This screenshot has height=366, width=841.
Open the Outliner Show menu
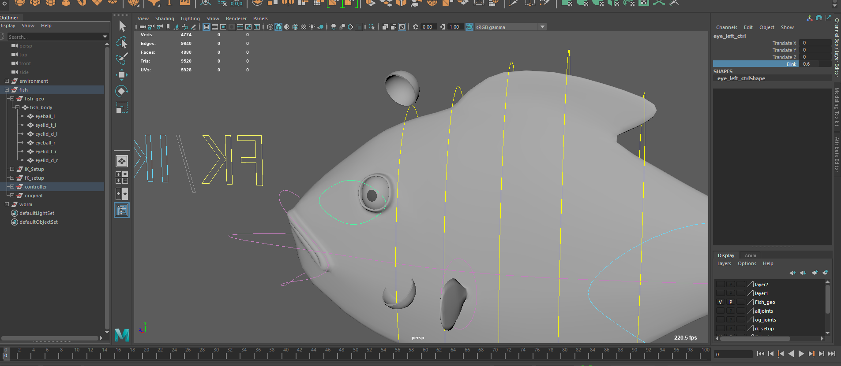click(28, 26)
